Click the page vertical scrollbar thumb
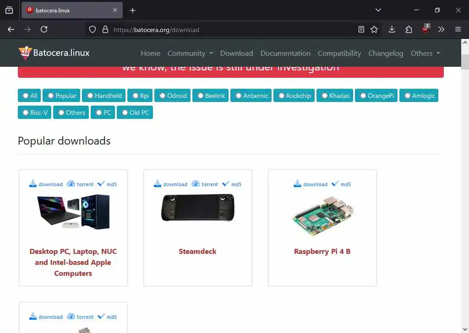Screen dimensions: 469x333 point(465,62)
